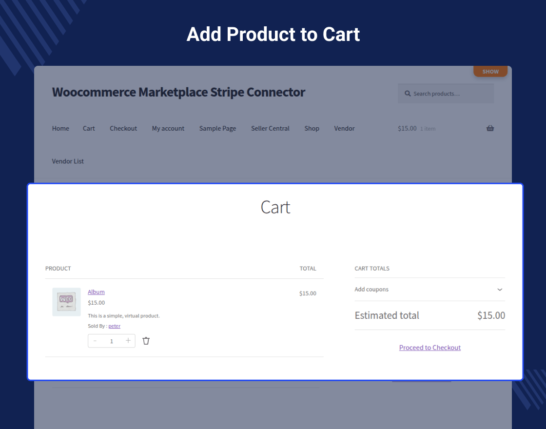Click the basket icon in the header

(490, 128)
